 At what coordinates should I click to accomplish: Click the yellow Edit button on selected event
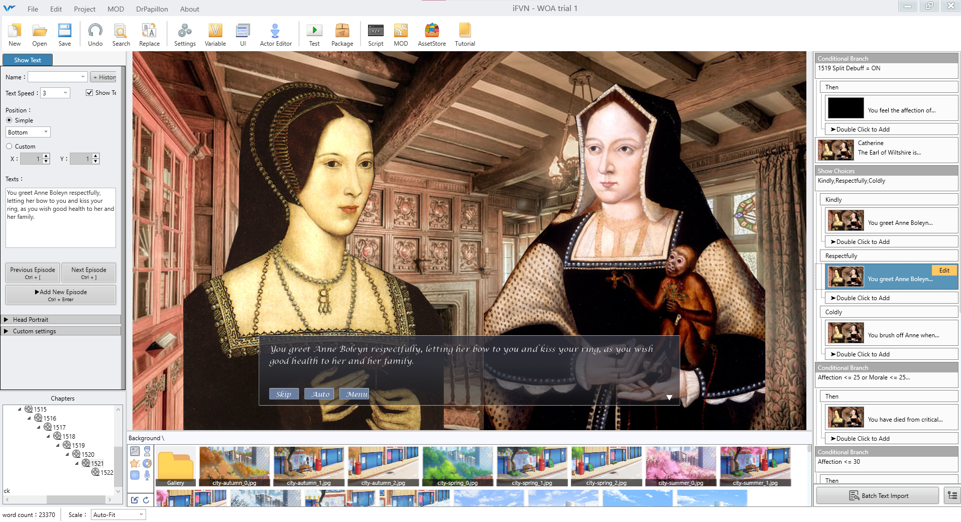[x=944, y=270]
